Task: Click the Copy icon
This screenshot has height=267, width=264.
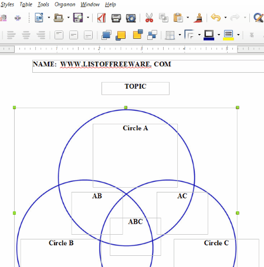Action: [164, 18]
